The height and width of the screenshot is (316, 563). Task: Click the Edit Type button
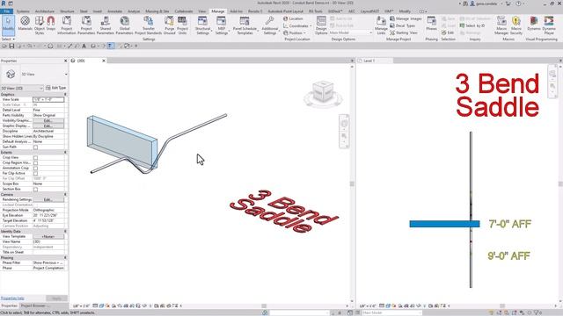pos(56,88)
